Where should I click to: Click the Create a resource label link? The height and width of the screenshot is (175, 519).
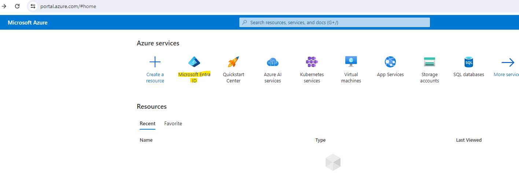pos(155,78)
